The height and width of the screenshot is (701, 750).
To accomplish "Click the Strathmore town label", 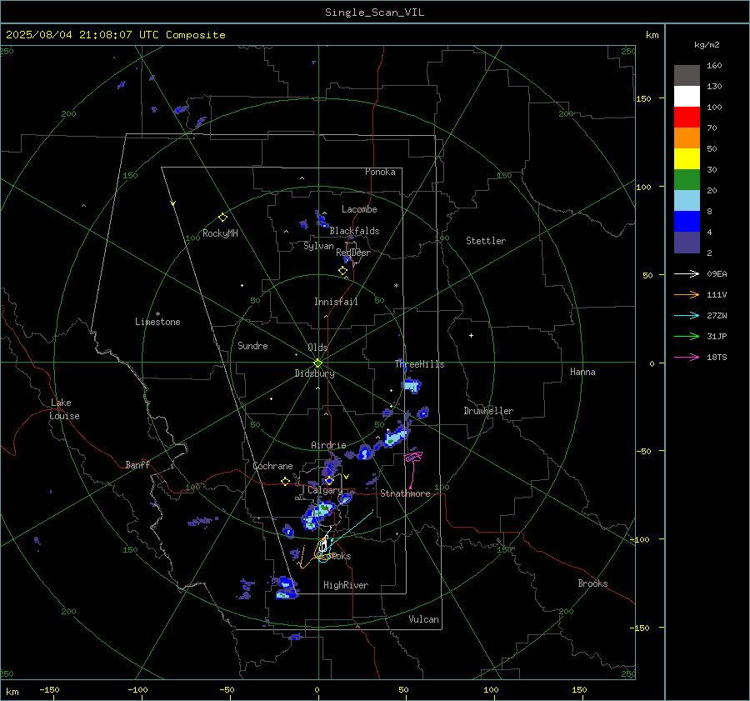I will tap(405, 493).
